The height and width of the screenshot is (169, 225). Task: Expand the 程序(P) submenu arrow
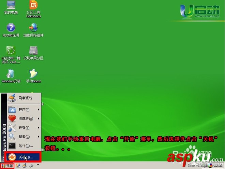pos(39,110)
